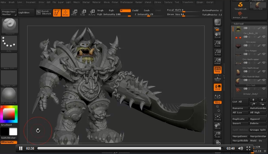Click the right-shelf Move view icon
This screenshot has width=268, height=154.
coord(217,126)
